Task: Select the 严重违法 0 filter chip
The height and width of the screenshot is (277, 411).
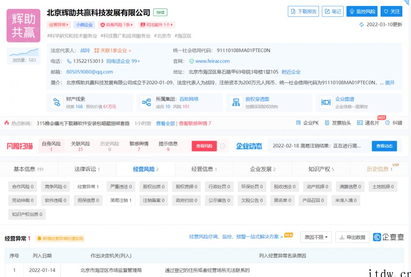Action: click(x=121, y=187)
